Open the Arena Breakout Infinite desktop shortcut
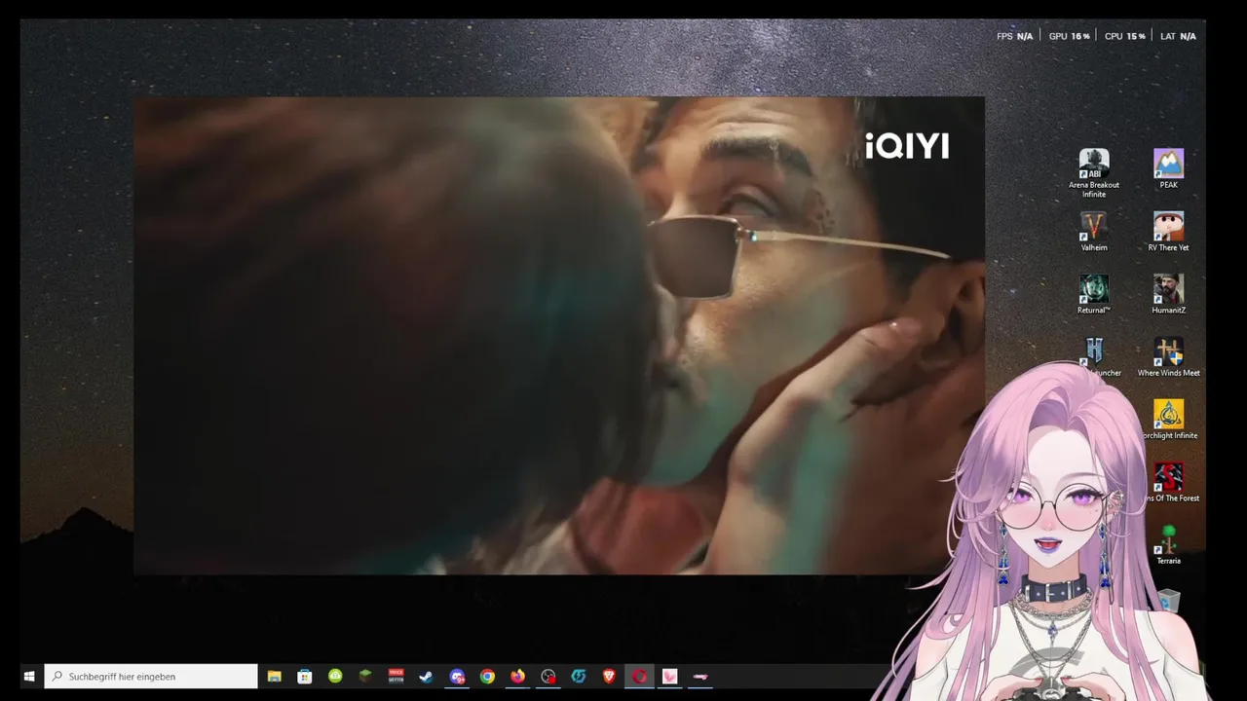The width and height of the screenshot is (1247, 701). 1093,173
